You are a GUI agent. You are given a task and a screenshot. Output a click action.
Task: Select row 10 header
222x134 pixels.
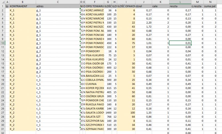click(2, 43)
